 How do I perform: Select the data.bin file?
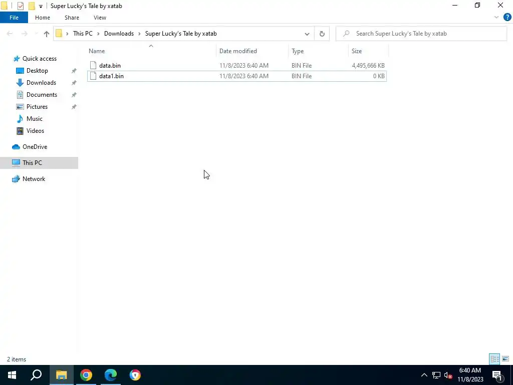tap(236, 66)
